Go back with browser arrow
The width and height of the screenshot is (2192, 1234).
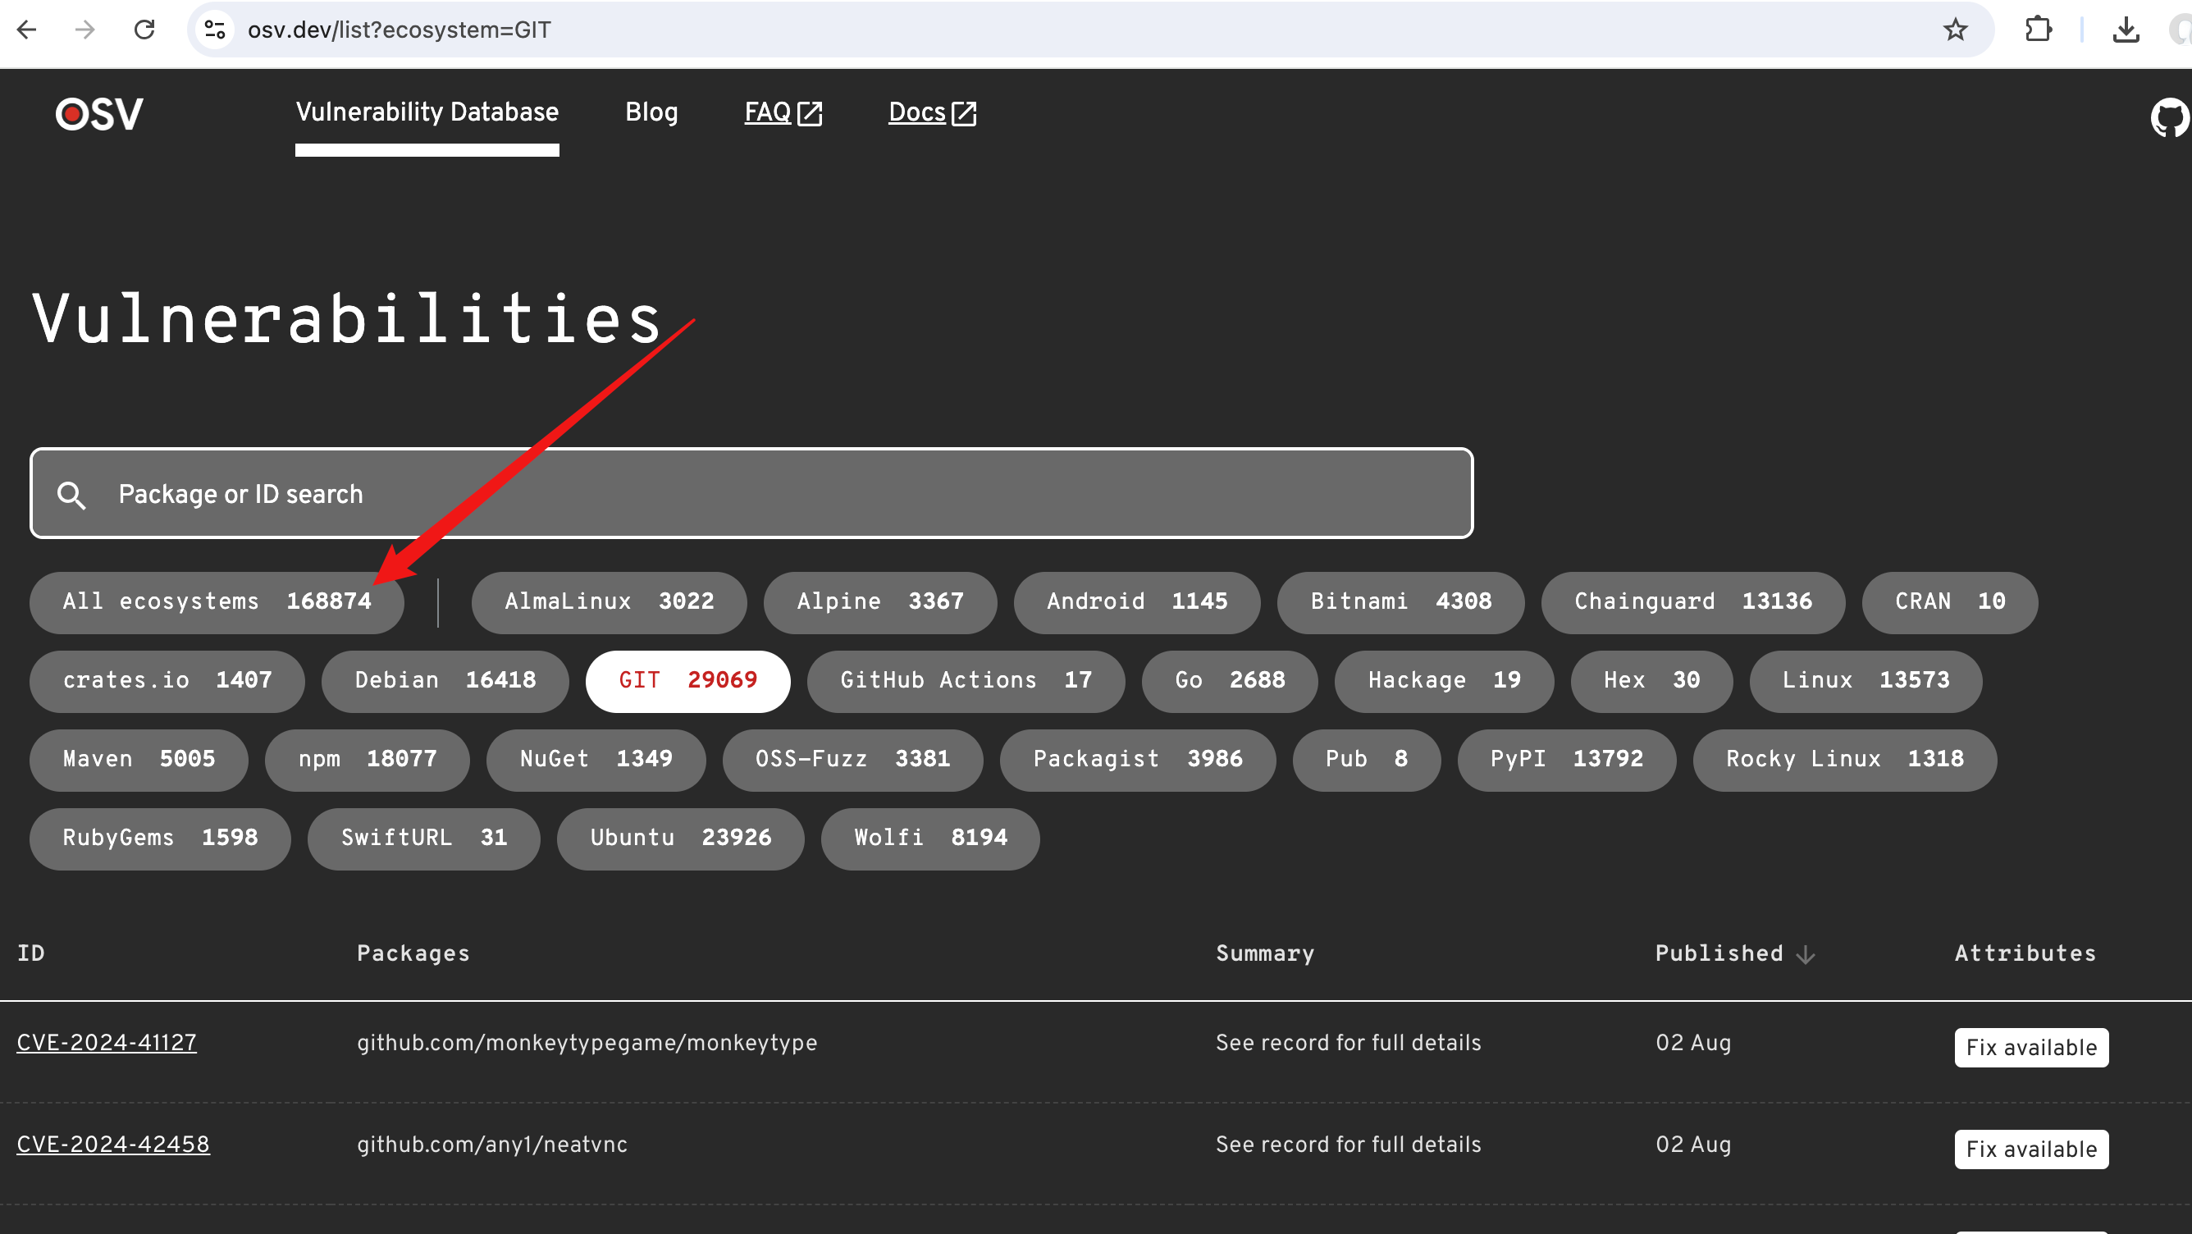pyautogui.click(x=27, y=30)
